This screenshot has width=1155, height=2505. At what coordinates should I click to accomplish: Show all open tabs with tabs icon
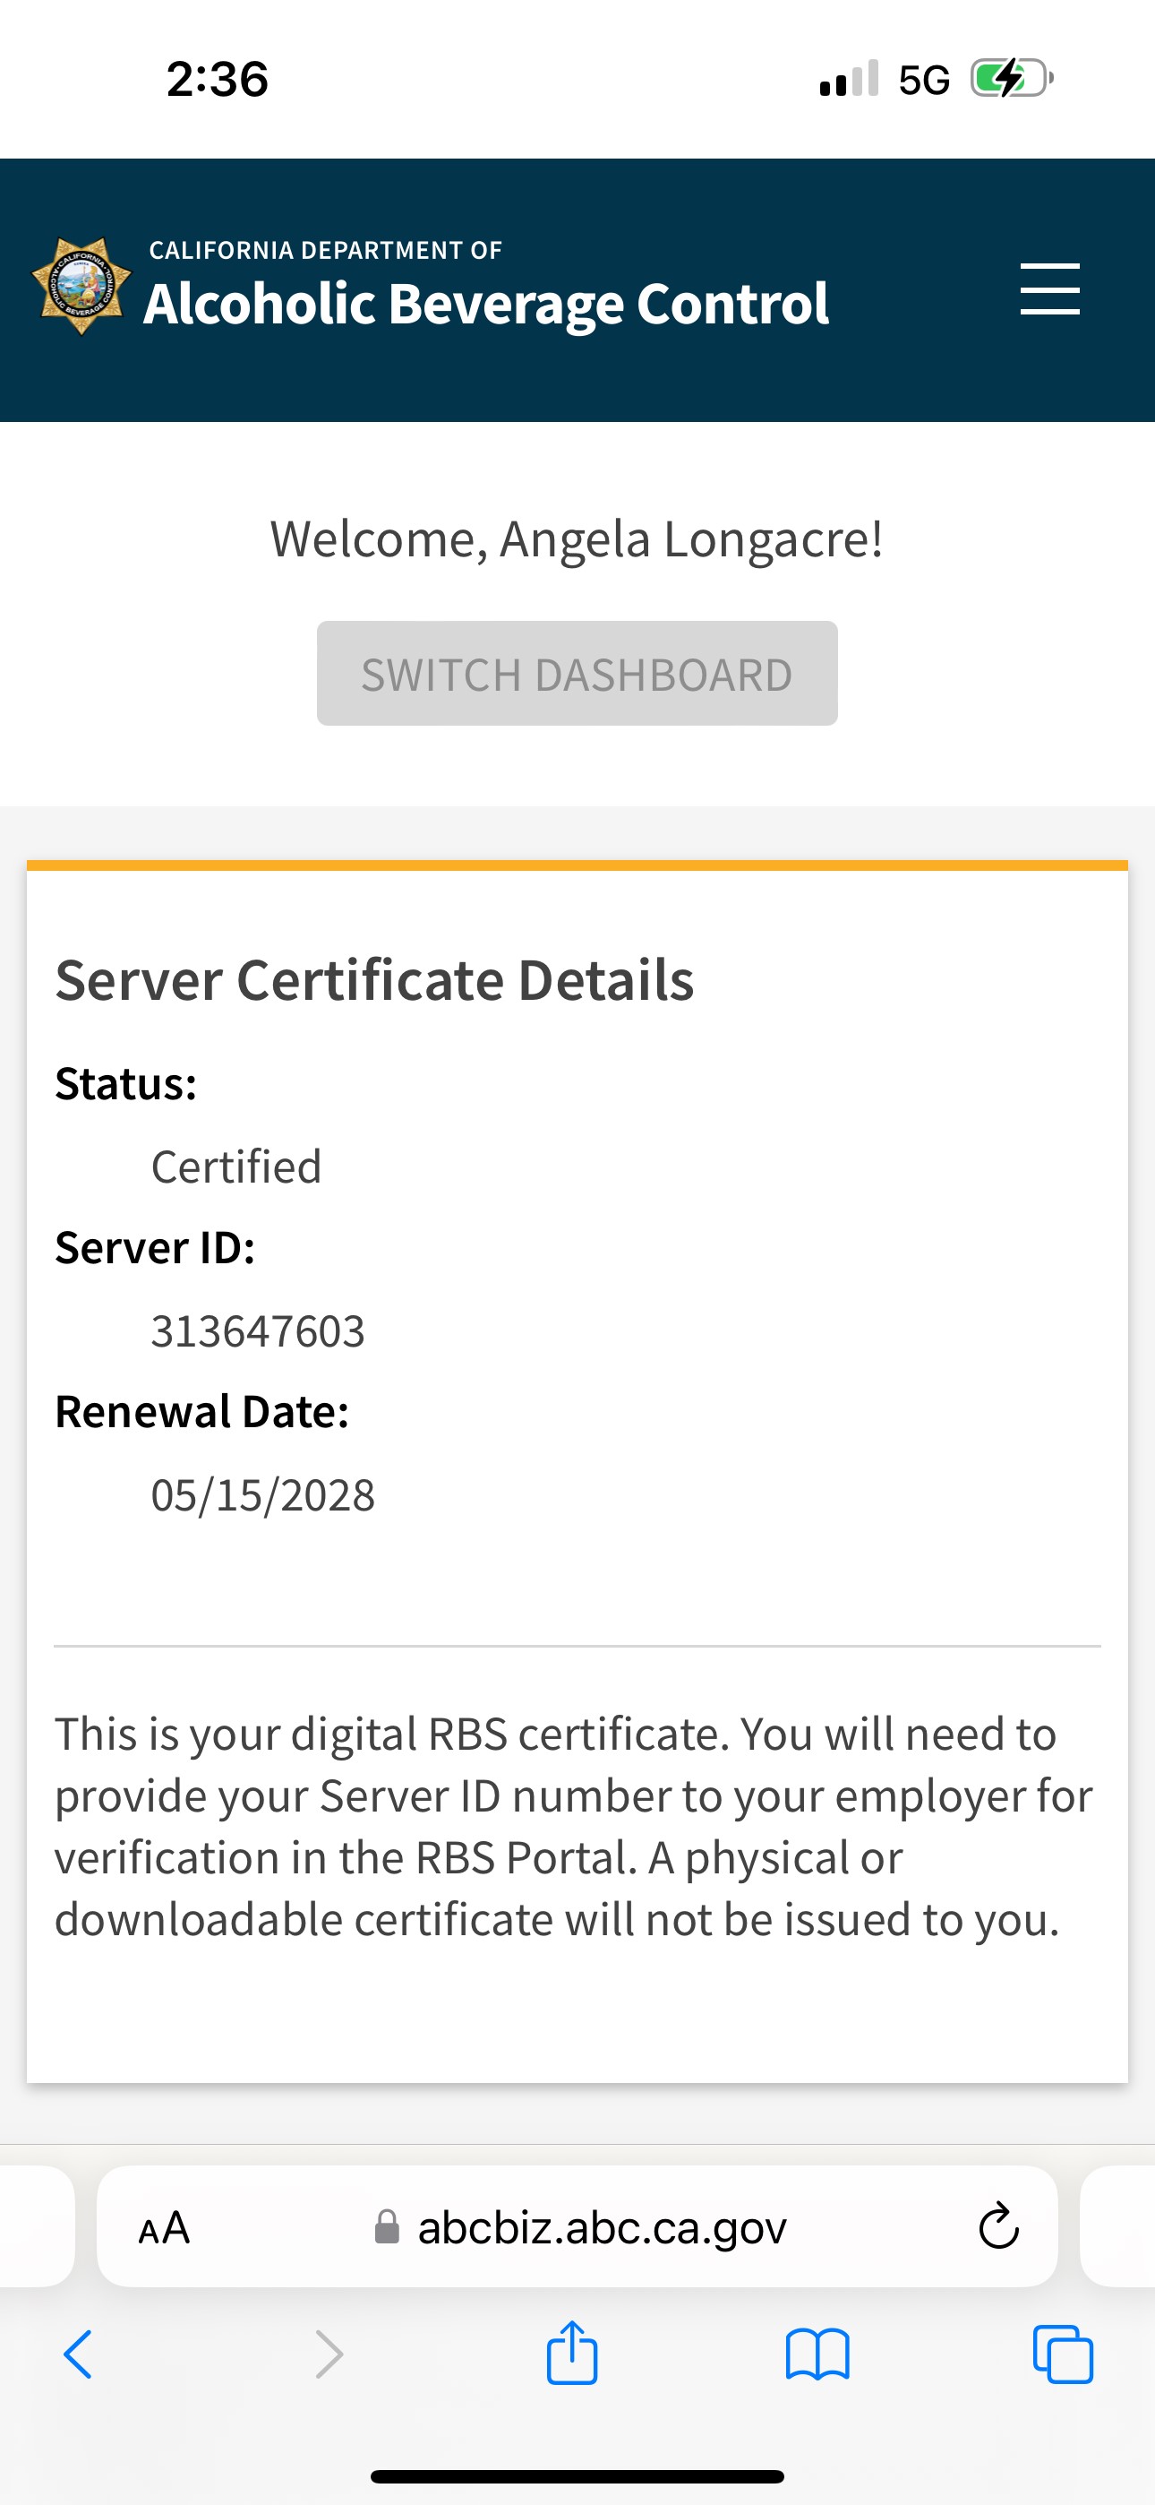(x=1063, y=2355)
